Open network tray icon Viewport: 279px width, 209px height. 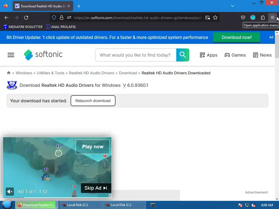pos(247,205)
